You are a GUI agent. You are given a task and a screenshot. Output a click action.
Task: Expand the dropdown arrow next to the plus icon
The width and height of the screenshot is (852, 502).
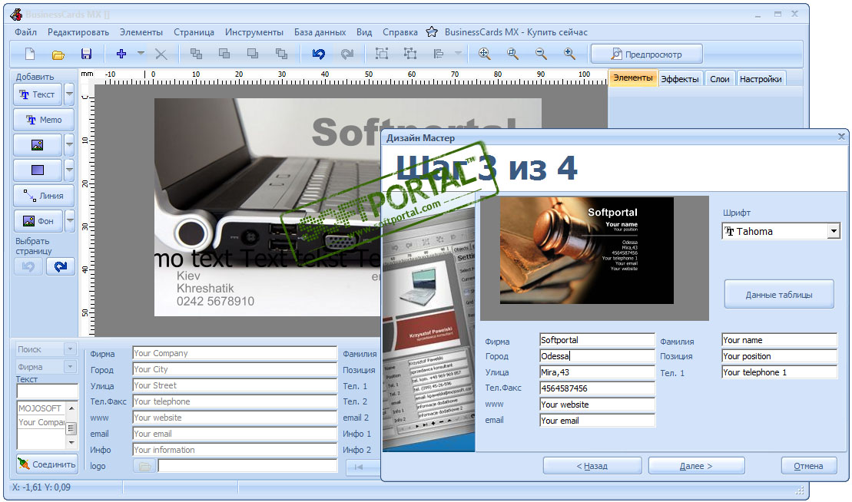coord(141,53)
